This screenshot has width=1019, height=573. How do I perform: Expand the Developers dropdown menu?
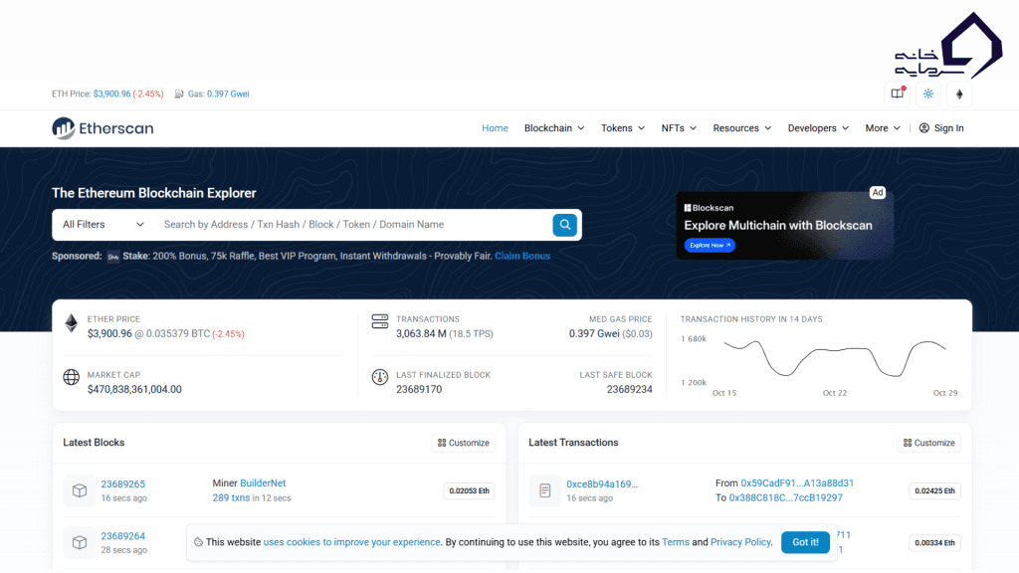click(816, 127)
